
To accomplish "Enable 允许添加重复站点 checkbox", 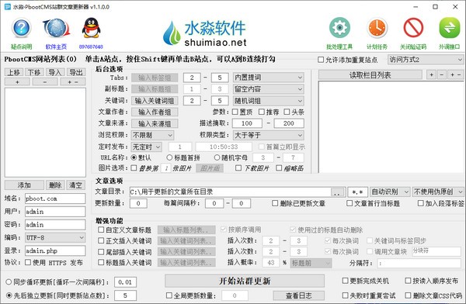I will tap(321, 60).
